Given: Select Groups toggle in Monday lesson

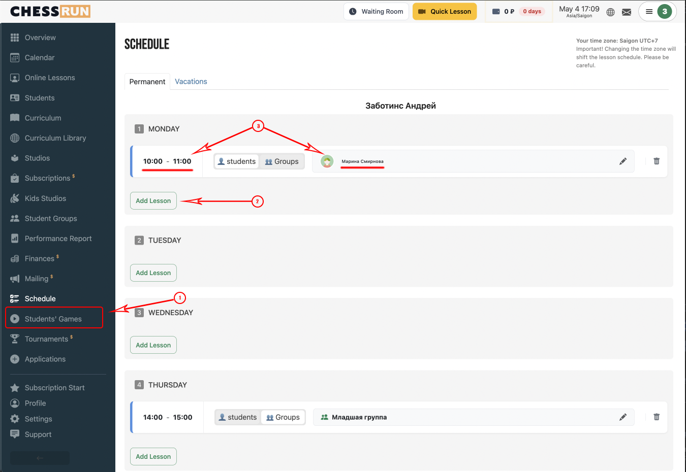Looking at the screenshot, I should pos(282,161).
